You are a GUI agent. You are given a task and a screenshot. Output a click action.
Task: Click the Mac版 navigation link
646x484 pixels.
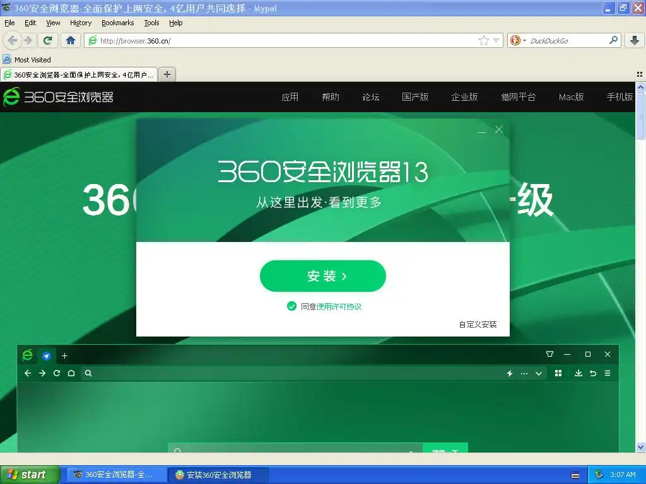pos(571,96)
